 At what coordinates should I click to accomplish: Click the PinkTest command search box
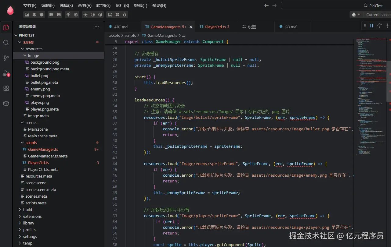pos(336,5)
